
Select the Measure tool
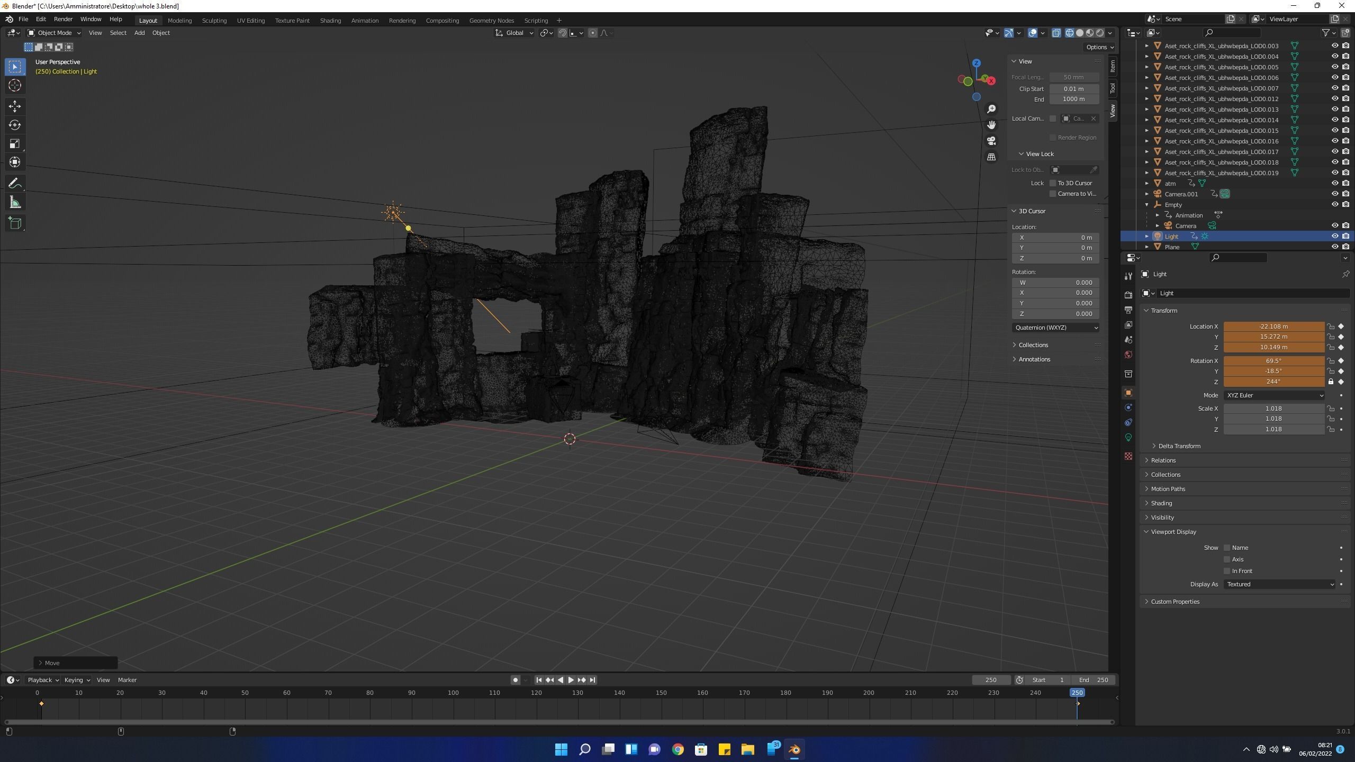[15, 203]
